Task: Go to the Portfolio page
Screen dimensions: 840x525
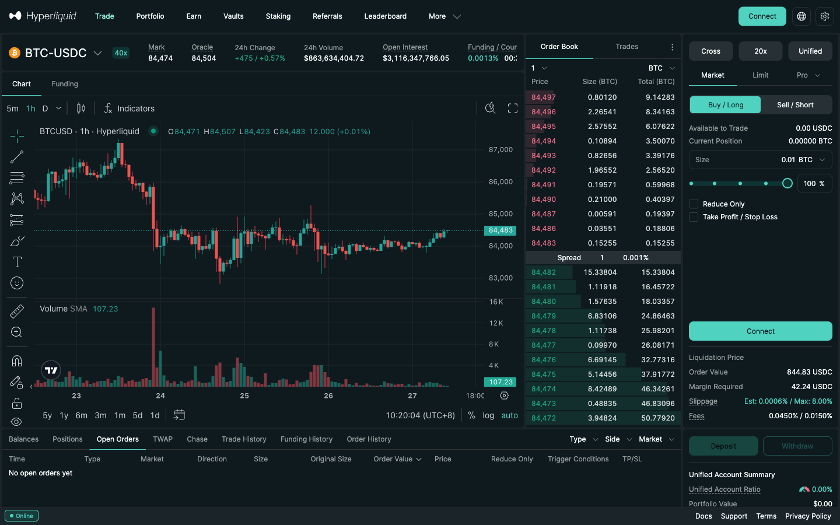Action: [150, 16]
